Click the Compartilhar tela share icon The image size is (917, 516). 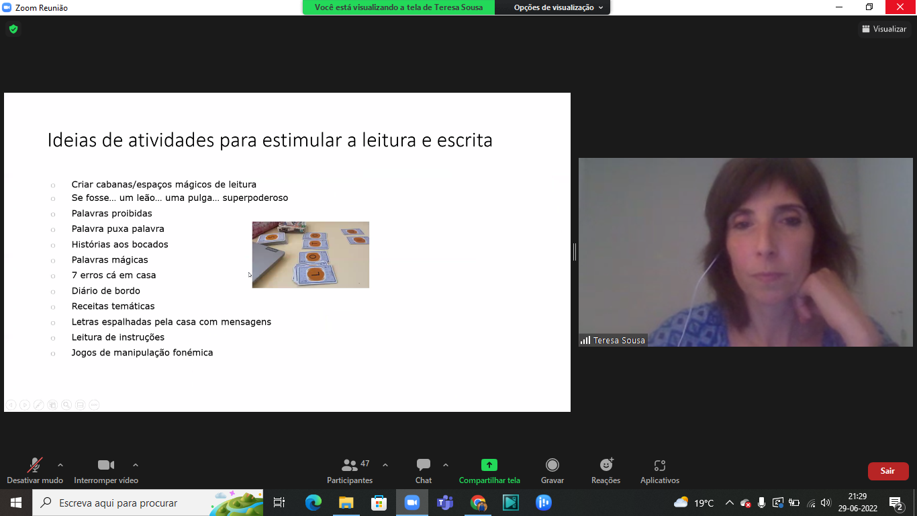click(x=489, y=465)
